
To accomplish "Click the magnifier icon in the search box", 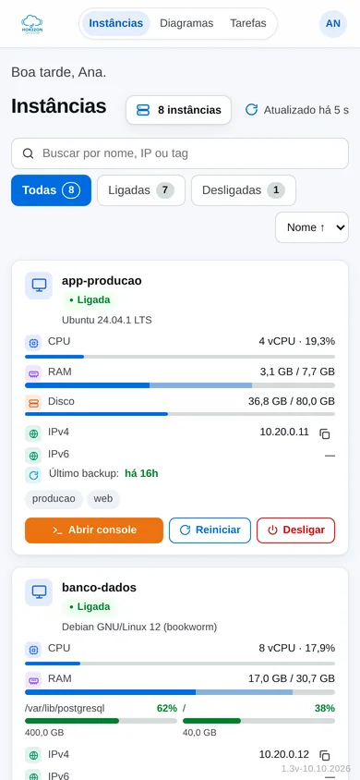I will [x=29, y=153].
